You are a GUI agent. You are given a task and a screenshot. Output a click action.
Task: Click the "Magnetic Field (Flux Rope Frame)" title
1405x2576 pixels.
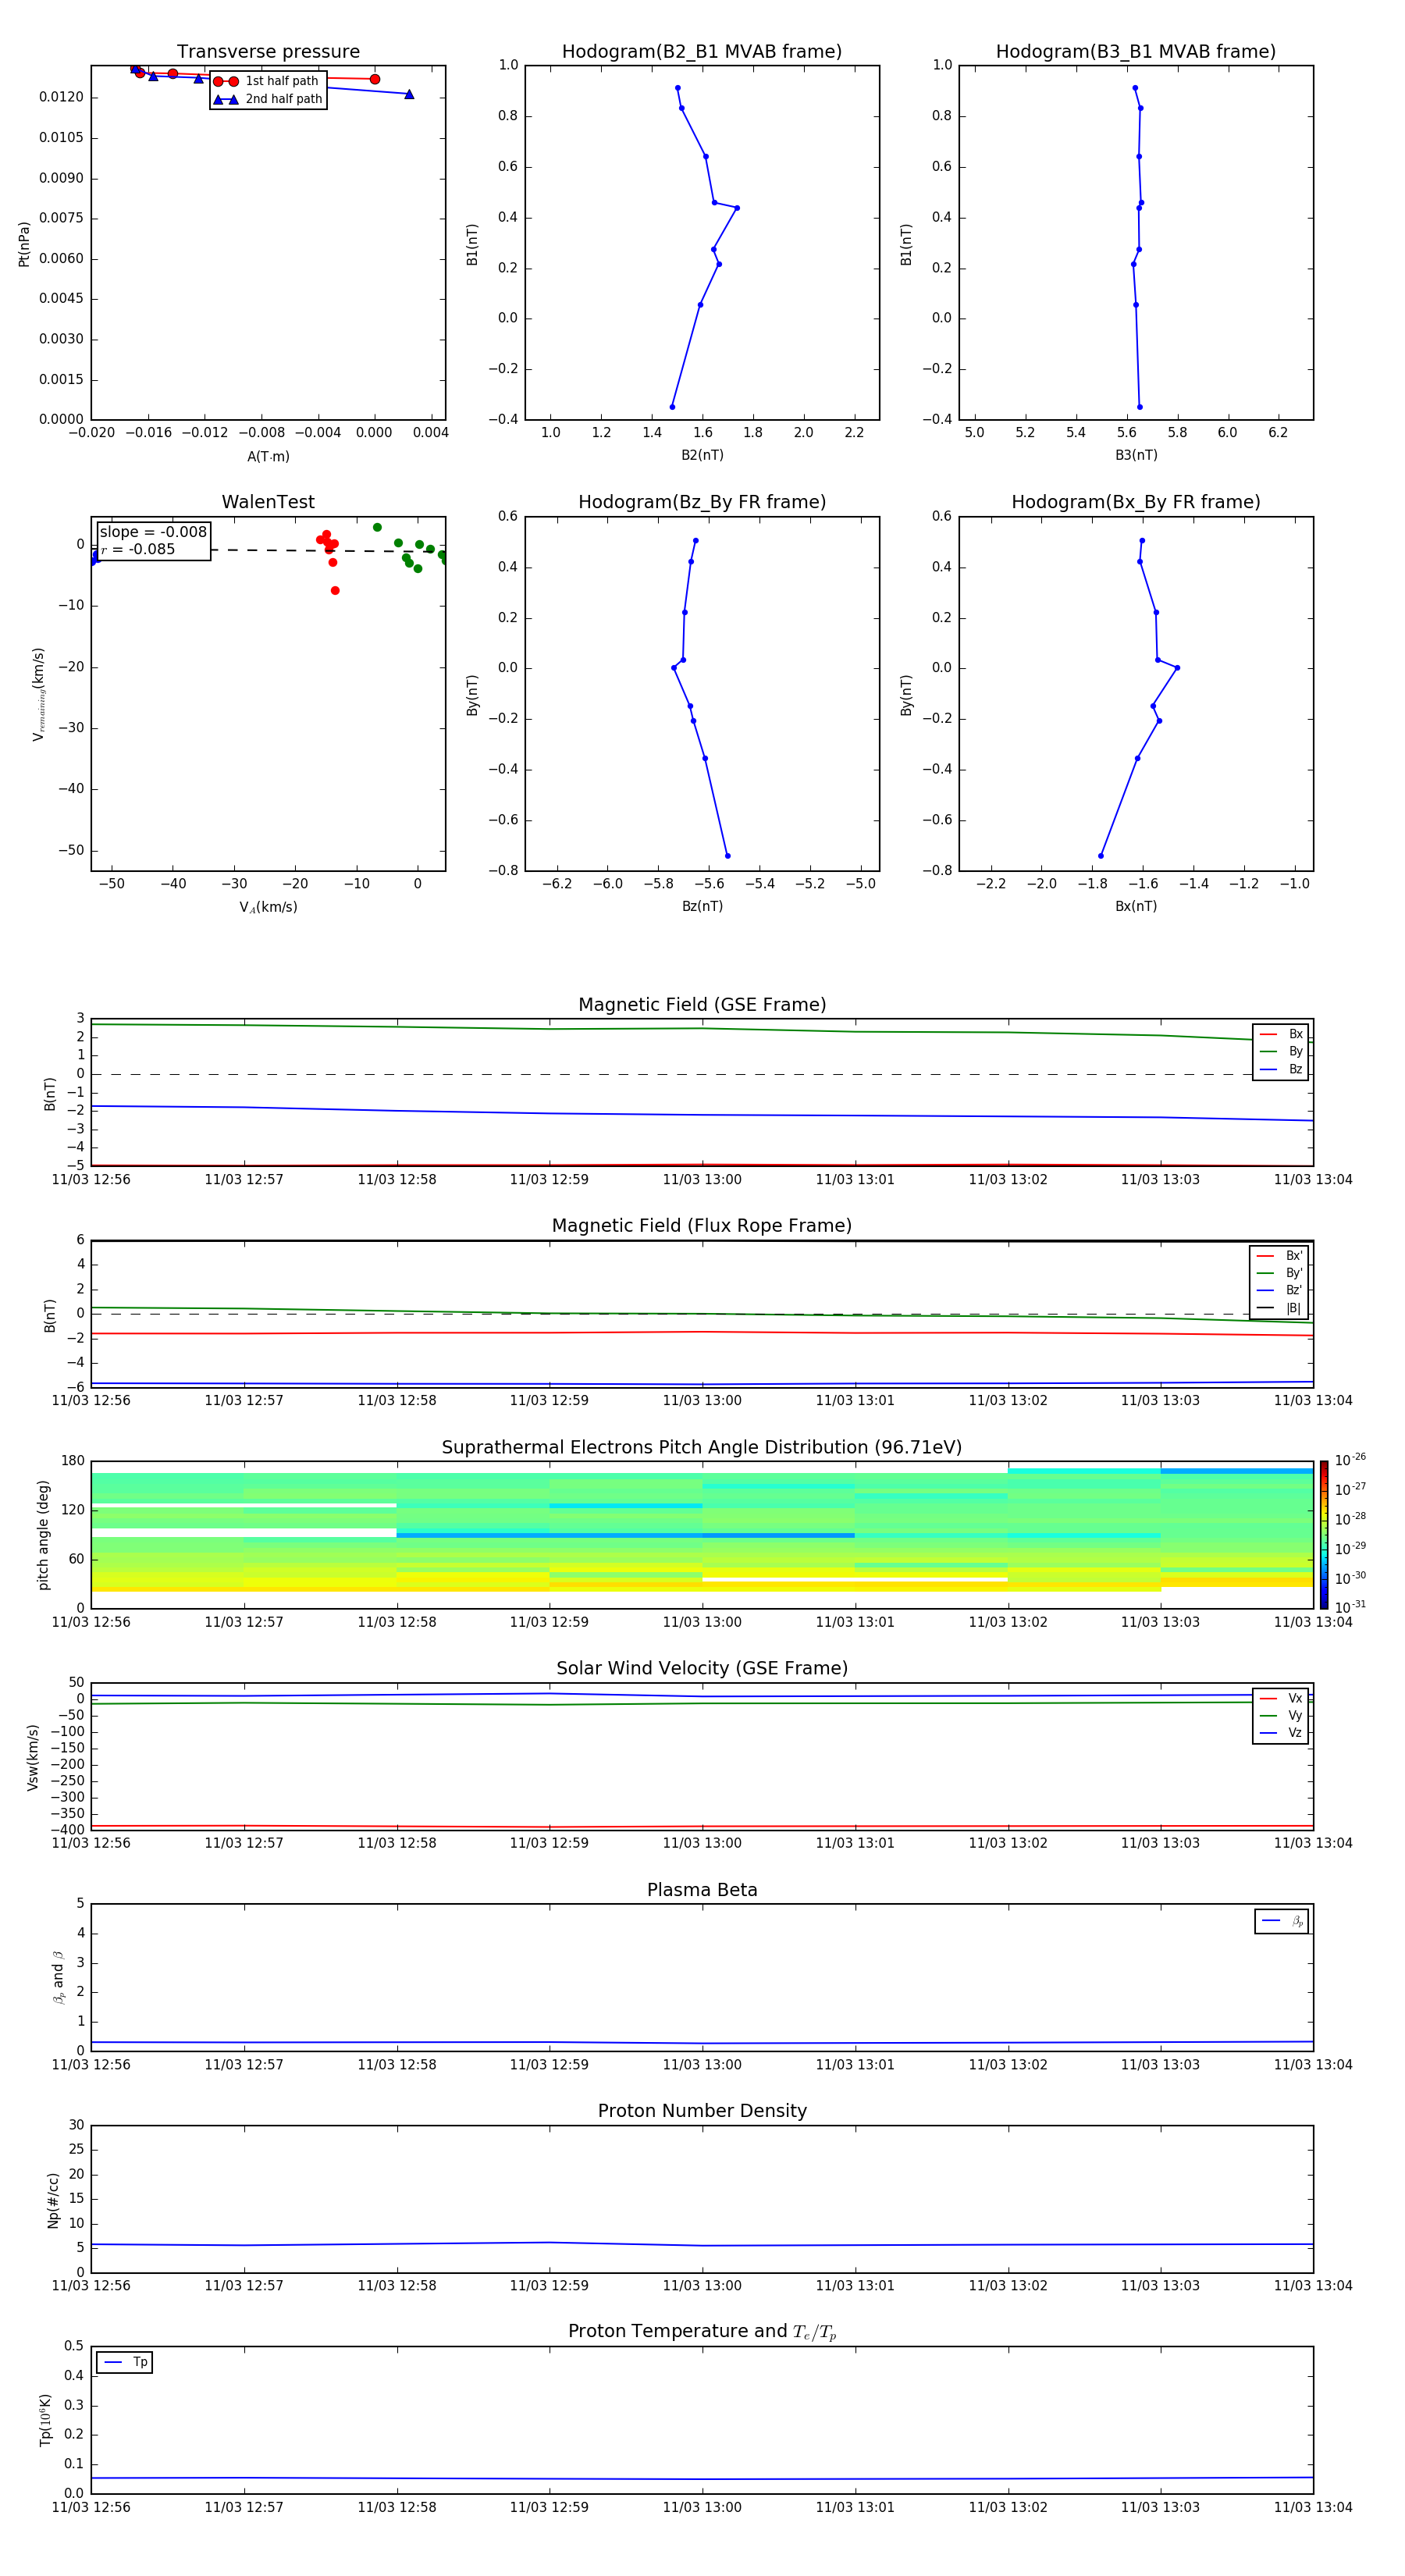point(702,1225)
